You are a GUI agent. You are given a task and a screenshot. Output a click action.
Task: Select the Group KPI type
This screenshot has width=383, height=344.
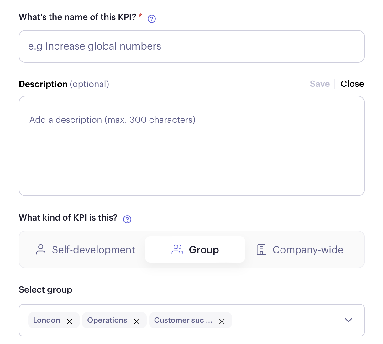coord(195,250)
